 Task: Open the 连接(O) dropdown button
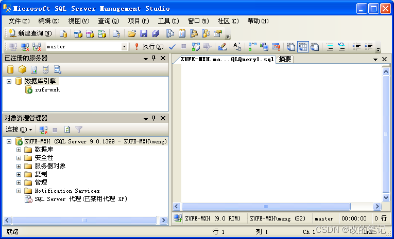pyautogui.click(x=19, y=130)
